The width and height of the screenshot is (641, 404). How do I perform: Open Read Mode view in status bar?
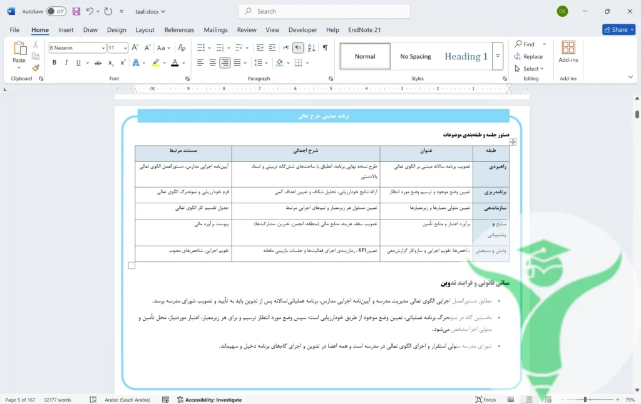pos(511,400)
